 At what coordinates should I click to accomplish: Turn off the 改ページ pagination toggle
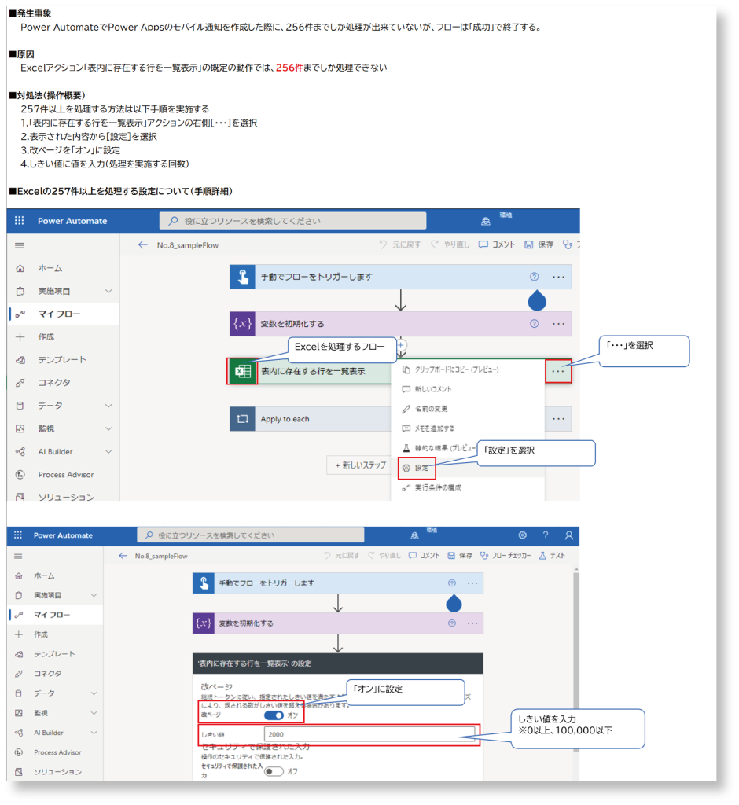click(274, 715)
